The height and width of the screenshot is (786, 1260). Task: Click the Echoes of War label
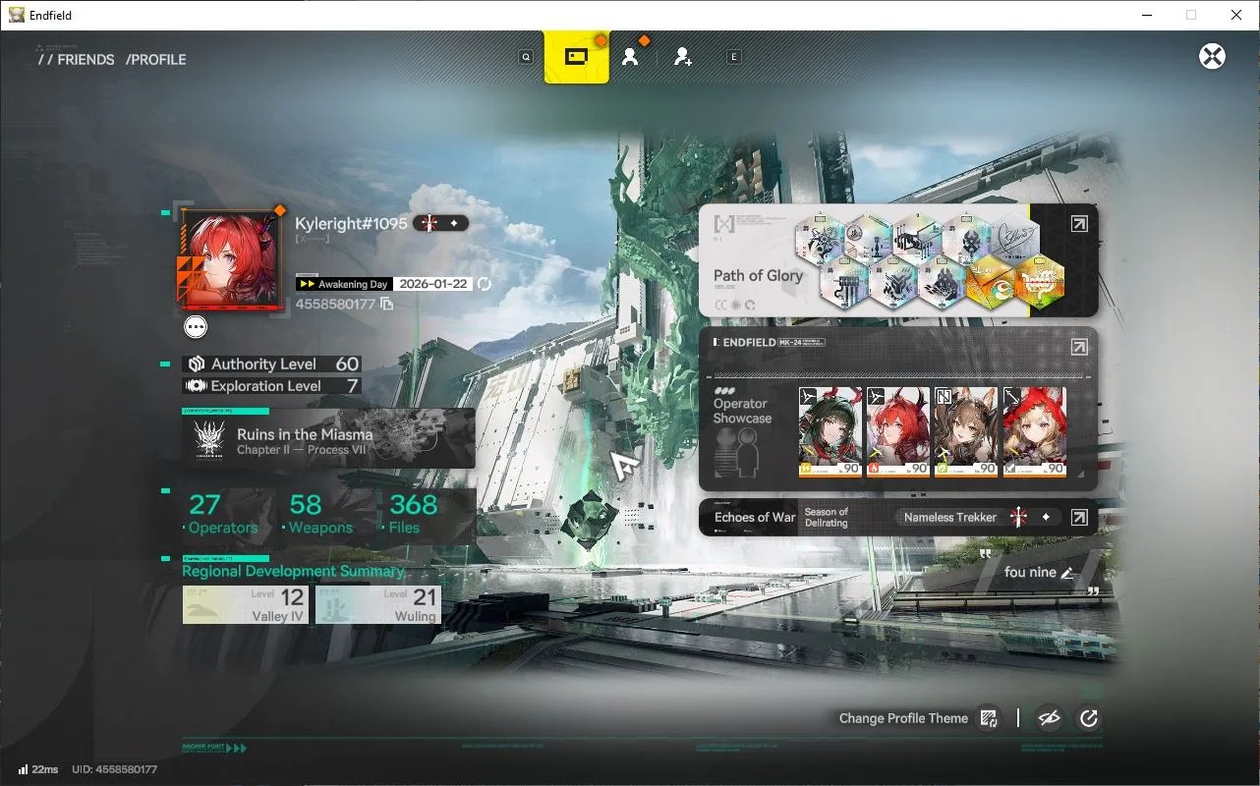755,517
